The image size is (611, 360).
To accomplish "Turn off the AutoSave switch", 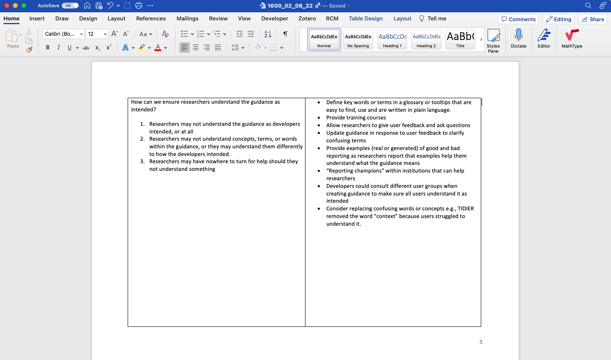I will 70,6.
